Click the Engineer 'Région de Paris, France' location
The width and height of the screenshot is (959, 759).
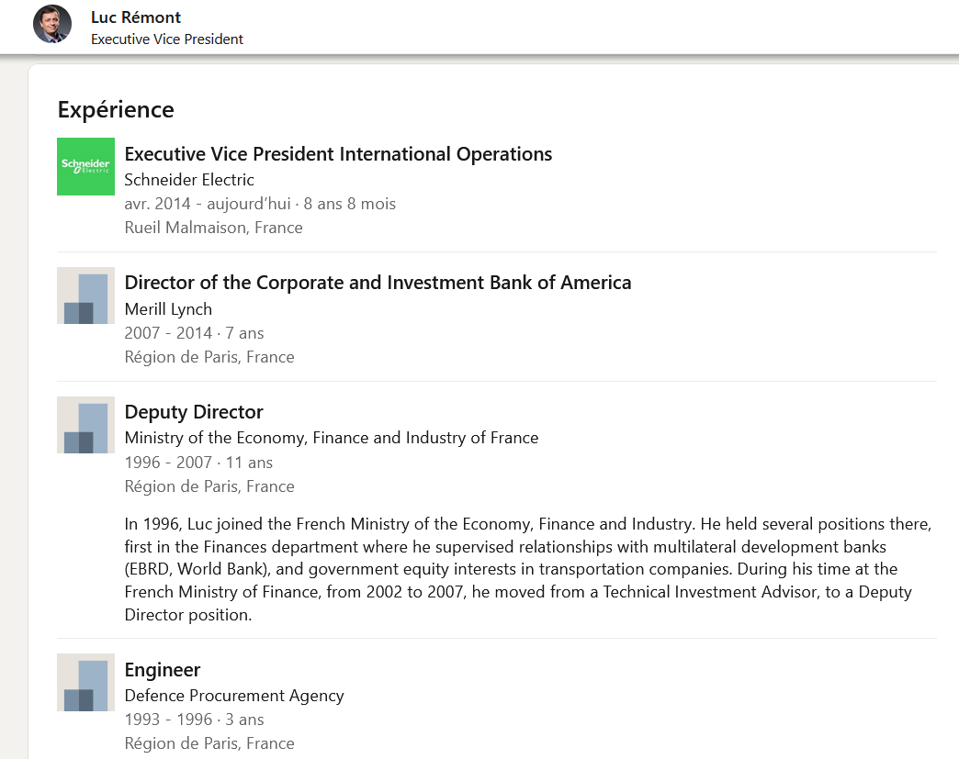click(x=209, y=743)
